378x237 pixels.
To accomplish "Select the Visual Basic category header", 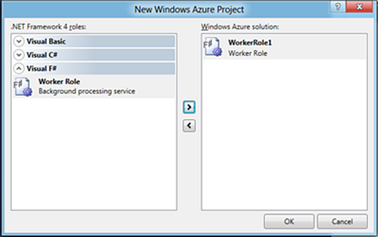I will pos(94,41).
